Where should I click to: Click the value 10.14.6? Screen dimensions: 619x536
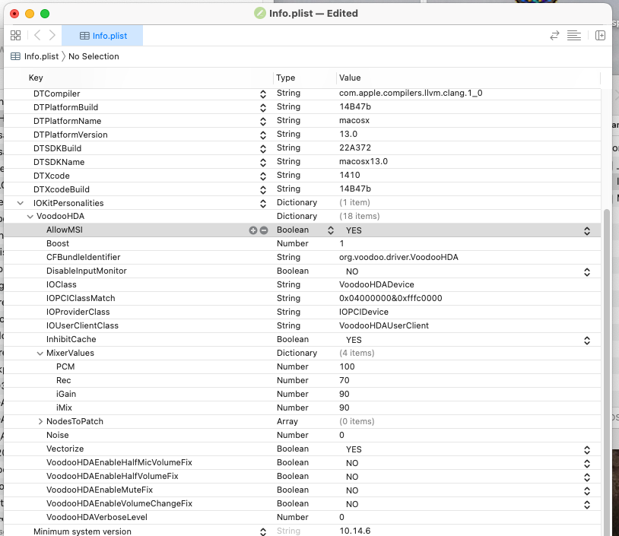(355, 531)
